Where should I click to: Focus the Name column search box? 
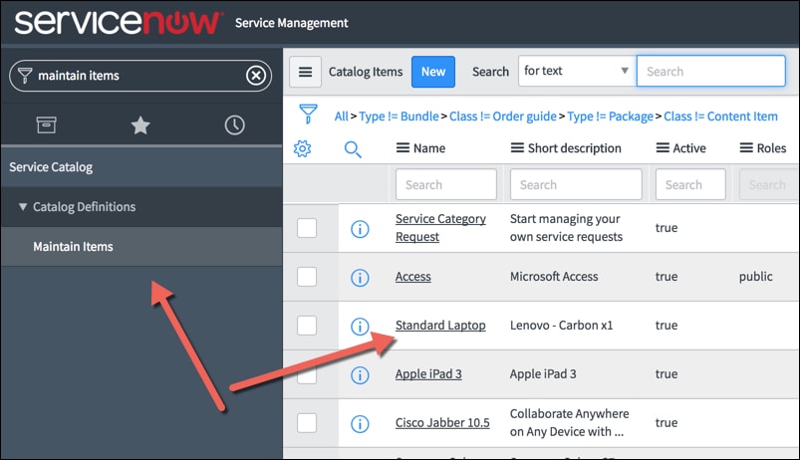pos(446,184)
